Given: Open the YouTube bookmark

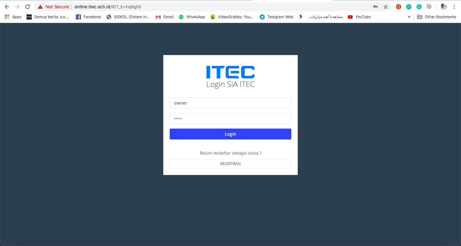Looking at the screenshot, I should (x=359, y=17).
